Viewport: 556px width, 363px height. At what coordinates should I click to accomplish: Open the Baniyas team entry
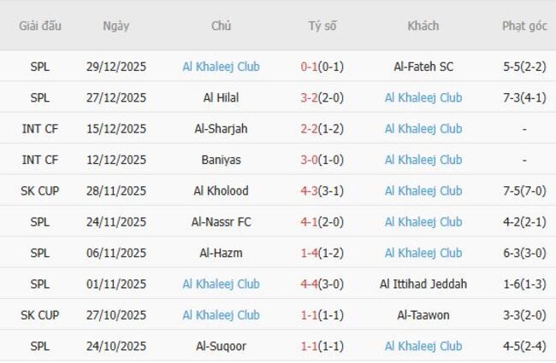tap(221, 160)
